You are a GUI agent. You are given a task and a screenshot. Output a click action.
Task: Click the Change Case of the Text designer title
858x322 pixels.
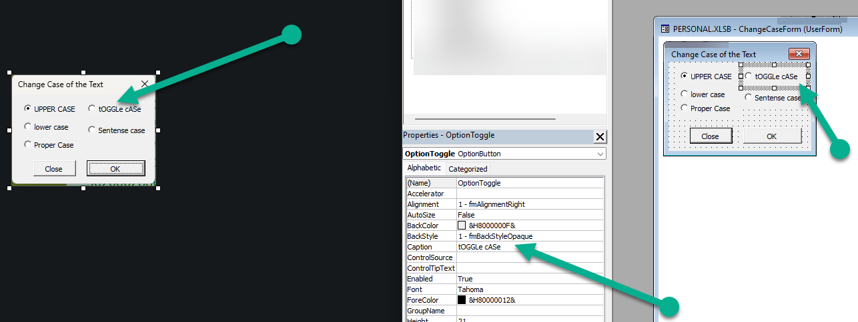pos(713,55)
